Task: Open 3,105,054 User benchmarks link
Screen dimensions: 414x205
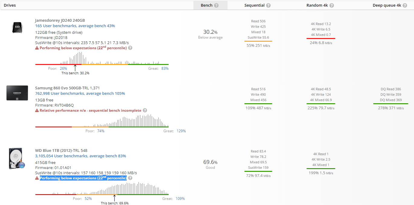Action: tap(80, 156)
